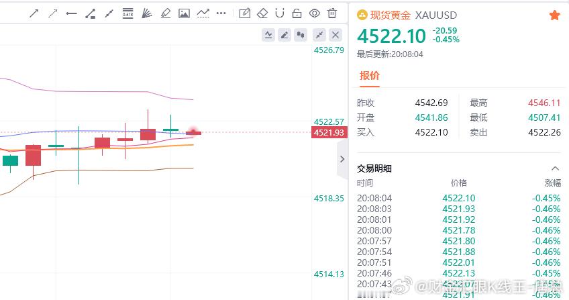Delete all drawings with trash icon
Screen dimensions: 569x300
pos(332,13)
